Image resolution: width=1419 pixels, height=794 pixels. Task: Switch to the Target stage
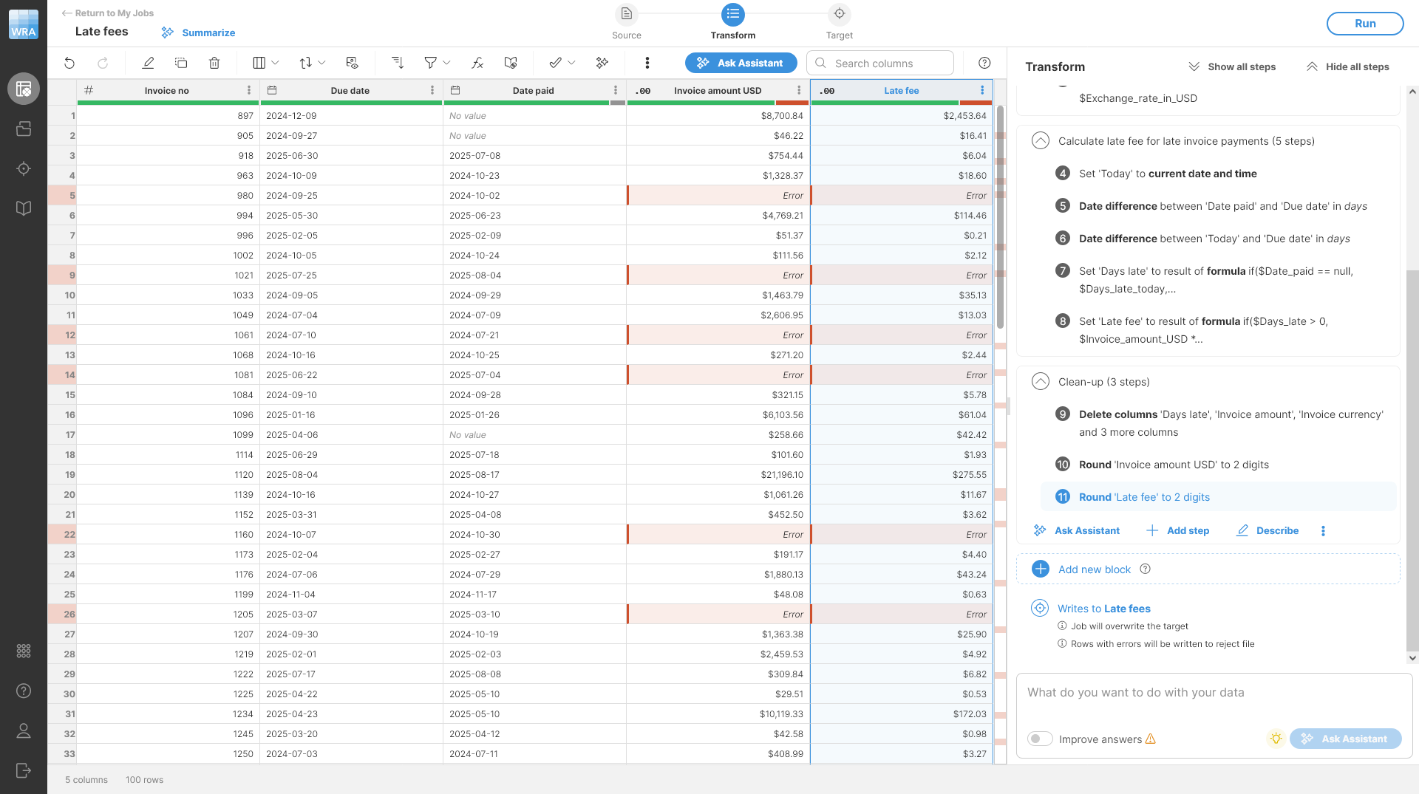point(839,22)
